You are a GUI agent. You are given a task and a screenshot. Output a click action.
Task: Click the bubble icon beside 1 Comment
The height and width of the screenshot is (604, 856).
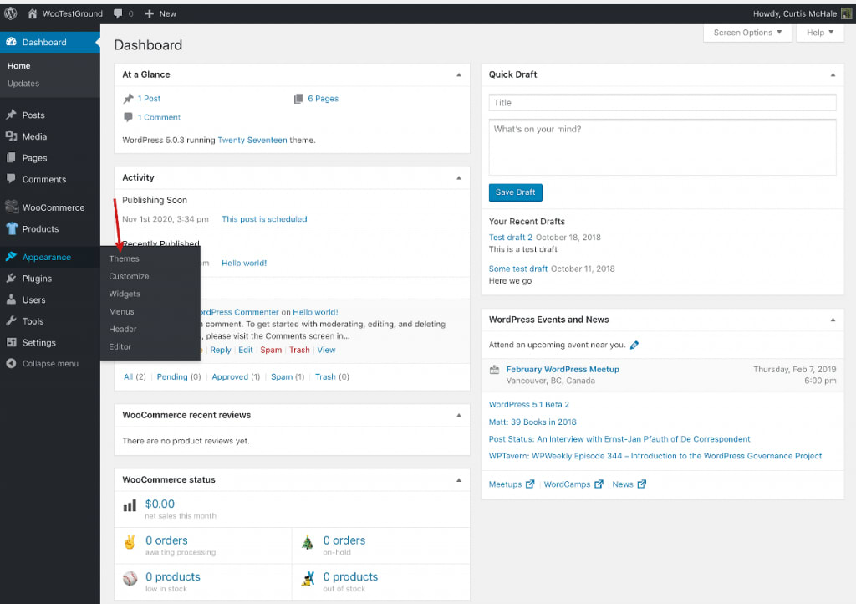coord(128,117)
